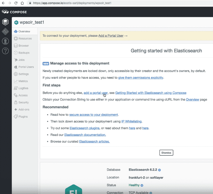Dismiss the getting started panel

(166, 153)
